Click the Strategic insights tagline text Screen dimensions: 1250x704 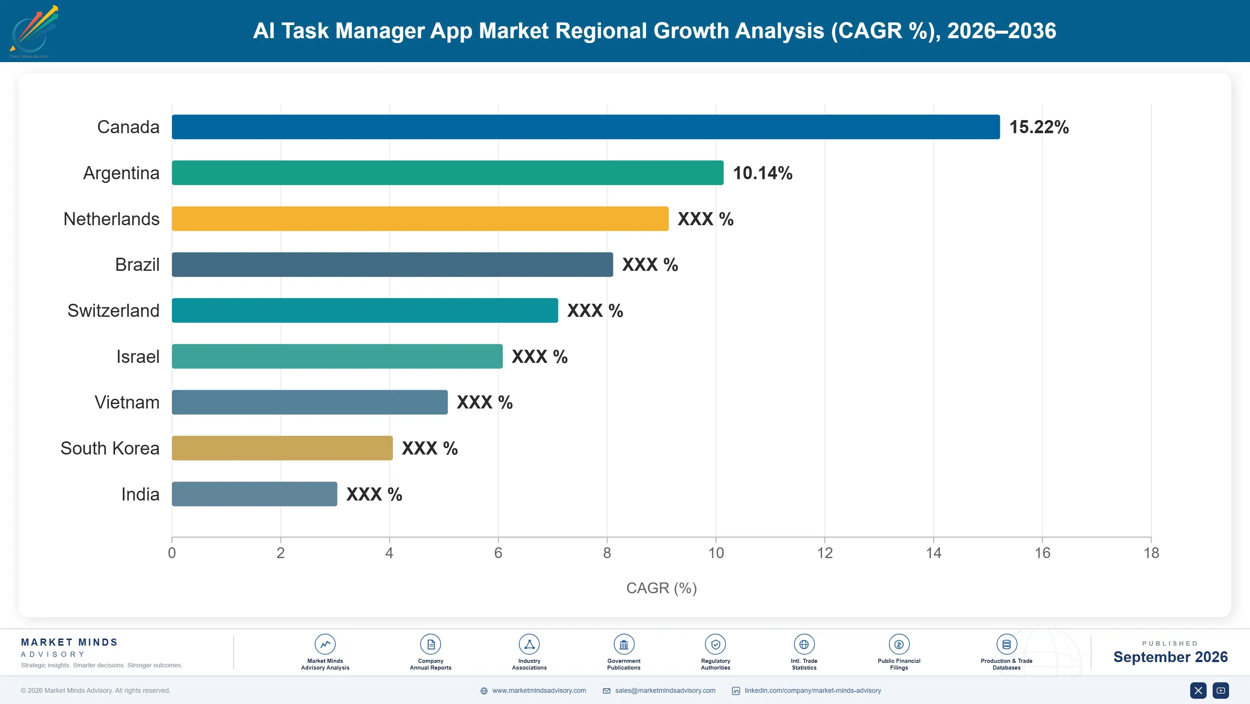pos(101,665)
